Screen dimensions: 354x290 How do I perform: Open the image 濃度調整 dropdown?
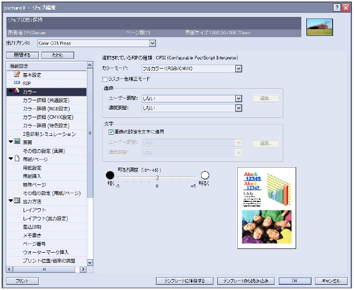(x=238, y=108)
